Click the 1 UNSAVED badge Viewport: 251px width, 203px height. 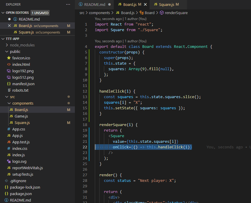(40, 13)
